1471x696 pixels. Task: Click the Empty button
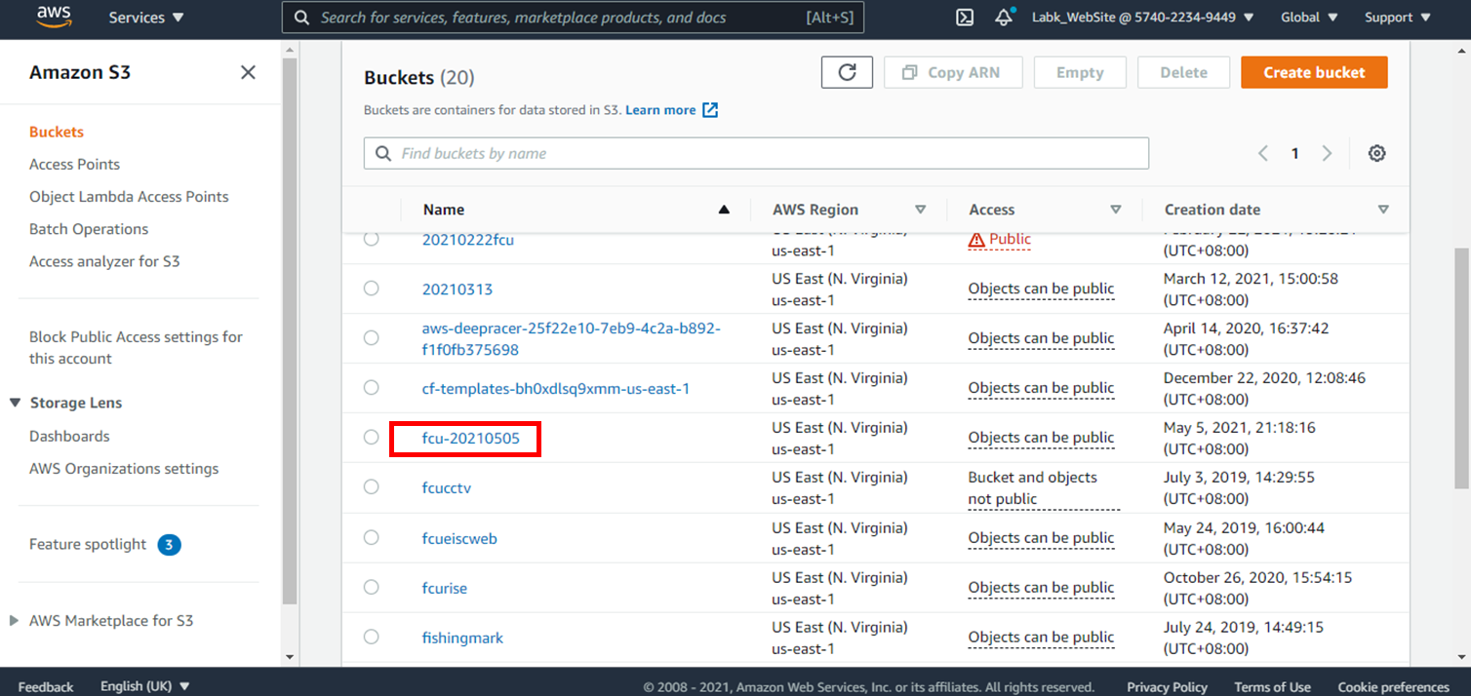tap(1080, 72)
